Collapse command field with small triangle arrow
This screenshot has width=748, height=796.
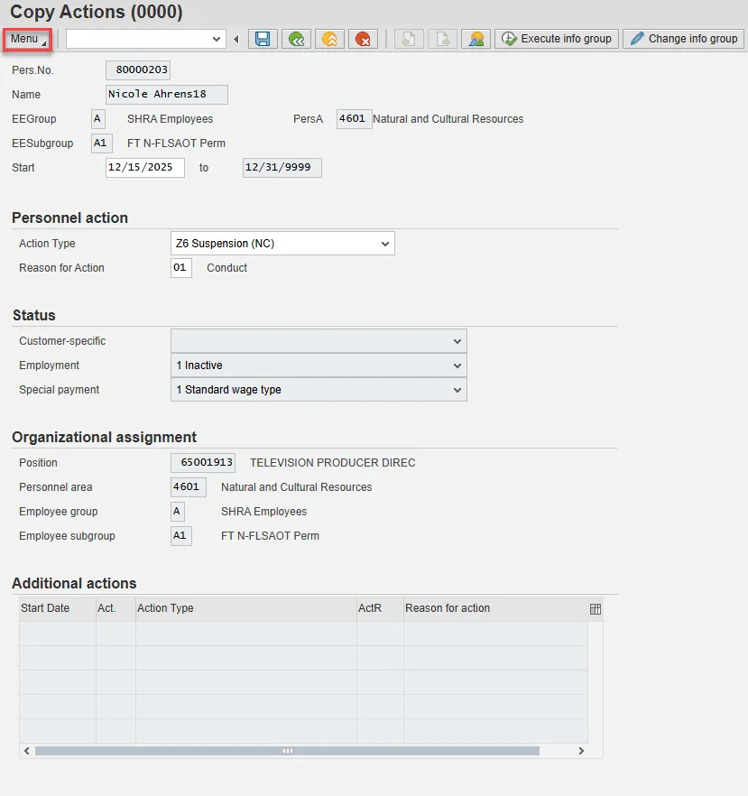click(x=236, y=39)
